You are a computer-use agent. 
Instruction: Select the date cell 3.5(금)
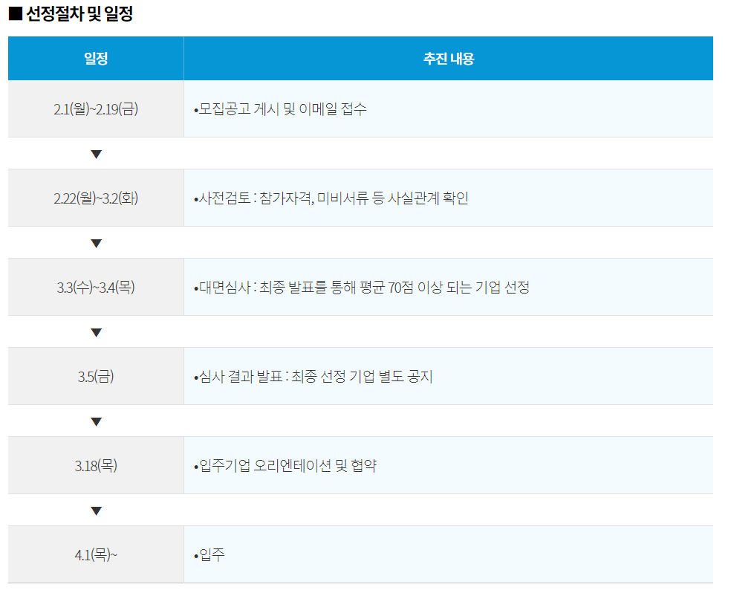pyautogui.click(x=96, y=376)
